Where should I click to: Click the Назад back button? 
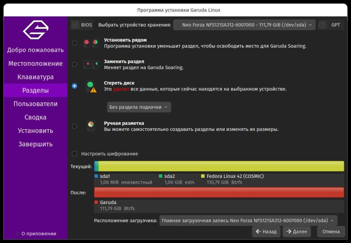(x=266, y=232)
